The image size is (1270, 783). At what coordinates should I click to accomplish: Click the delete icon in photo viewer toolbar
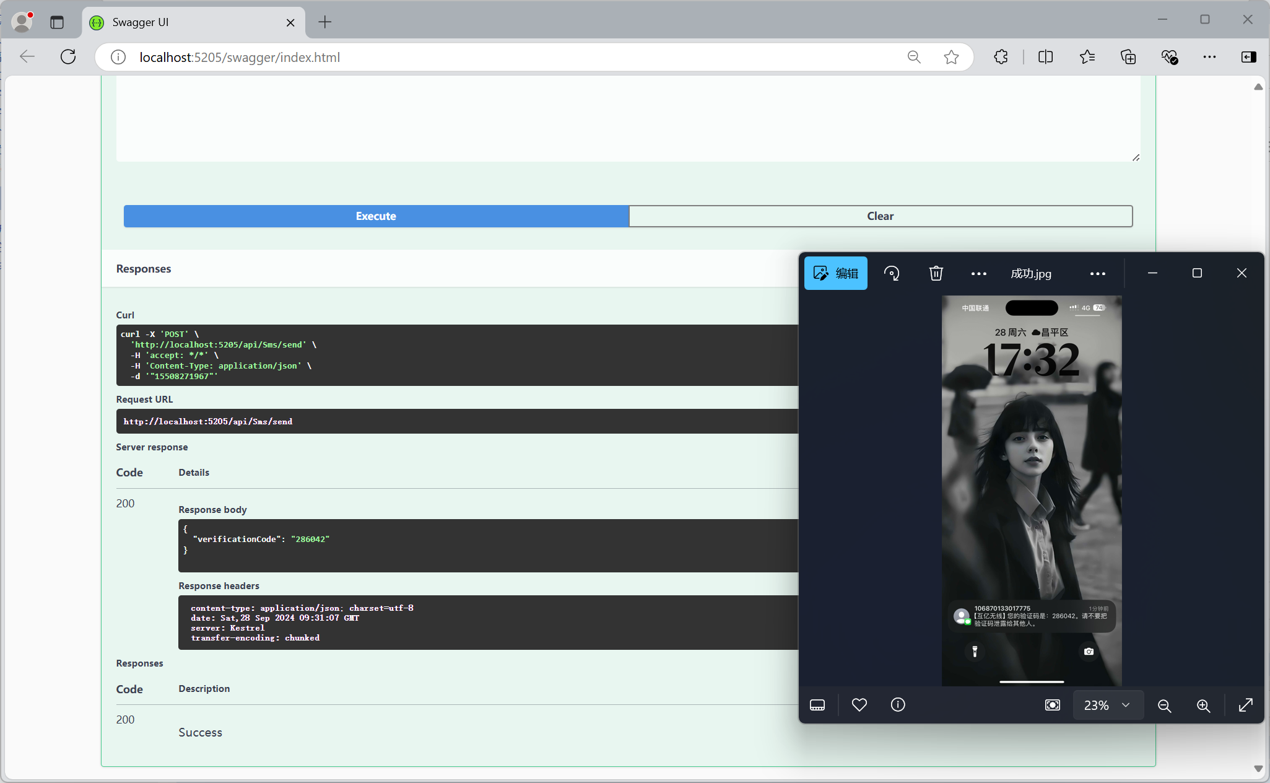(936, 273)
